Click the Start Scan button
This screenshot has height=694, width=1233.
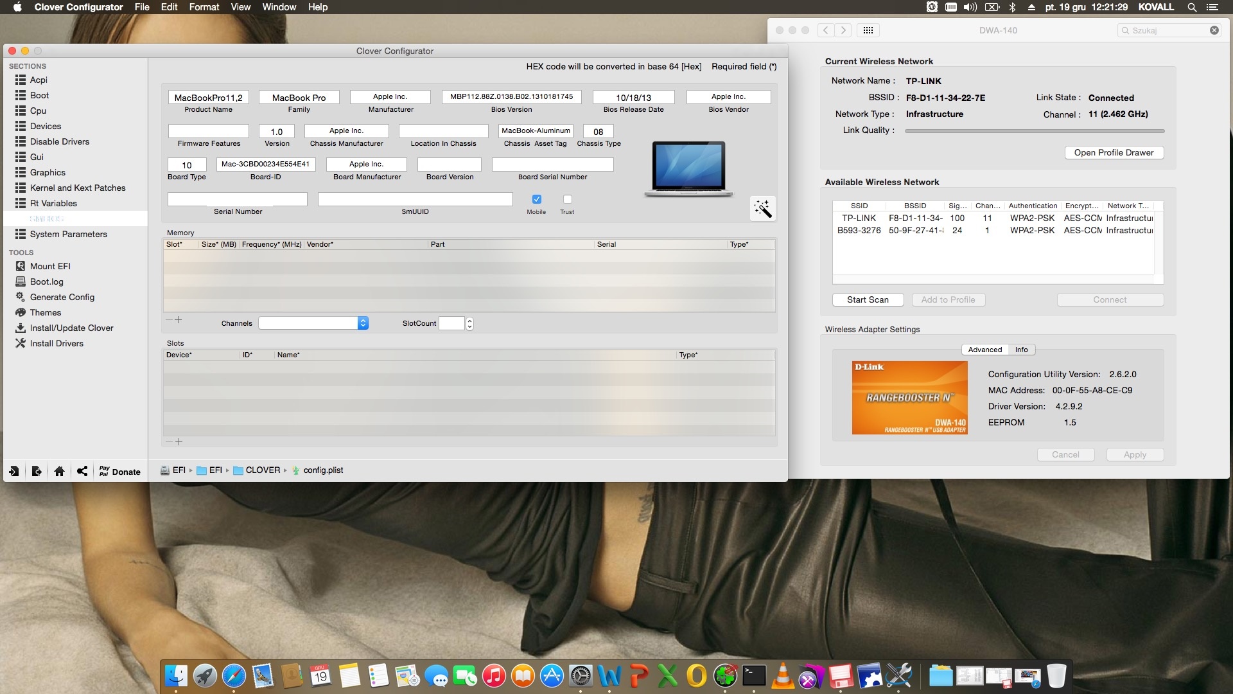[x=868, y=299]
